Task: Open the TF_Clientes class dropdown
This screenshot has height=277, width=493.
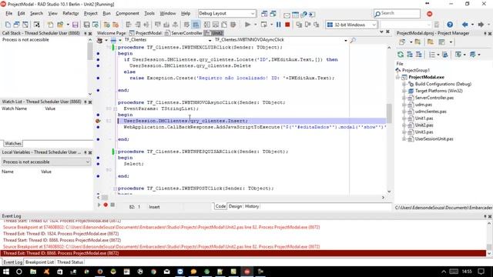Action: [210, 40]
